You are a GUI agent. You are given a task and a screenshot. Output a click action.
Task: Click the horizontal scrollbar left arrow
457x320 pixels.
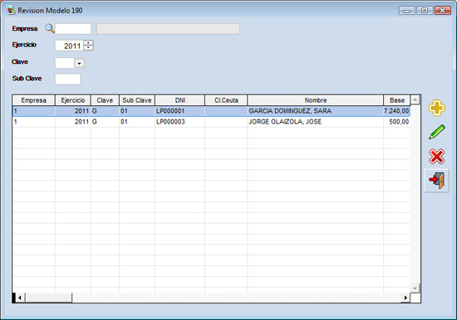pos(20,298)
